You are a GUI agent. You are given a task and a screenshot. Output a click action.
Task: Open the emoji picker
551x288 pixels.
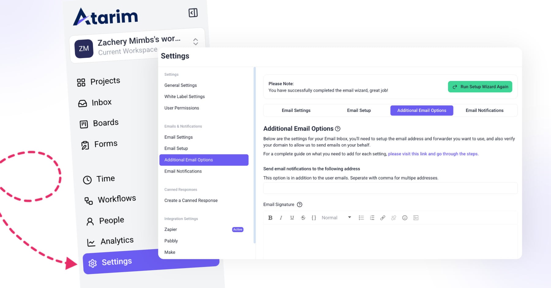(405, 218)
